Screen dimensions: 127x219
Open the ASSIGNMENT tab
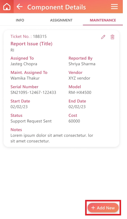coord(61,20)
